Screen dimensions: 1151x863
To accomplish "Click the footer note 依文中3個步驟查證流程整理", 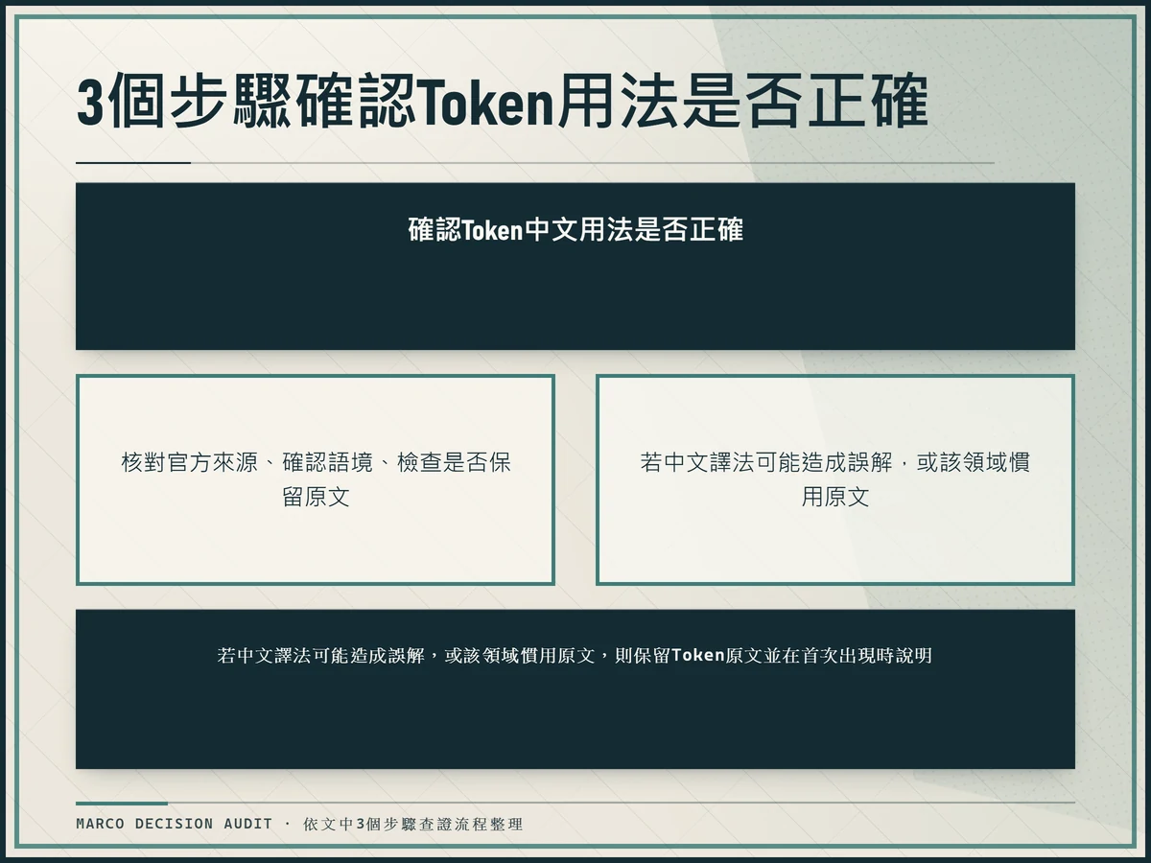I will coord(413,824).
